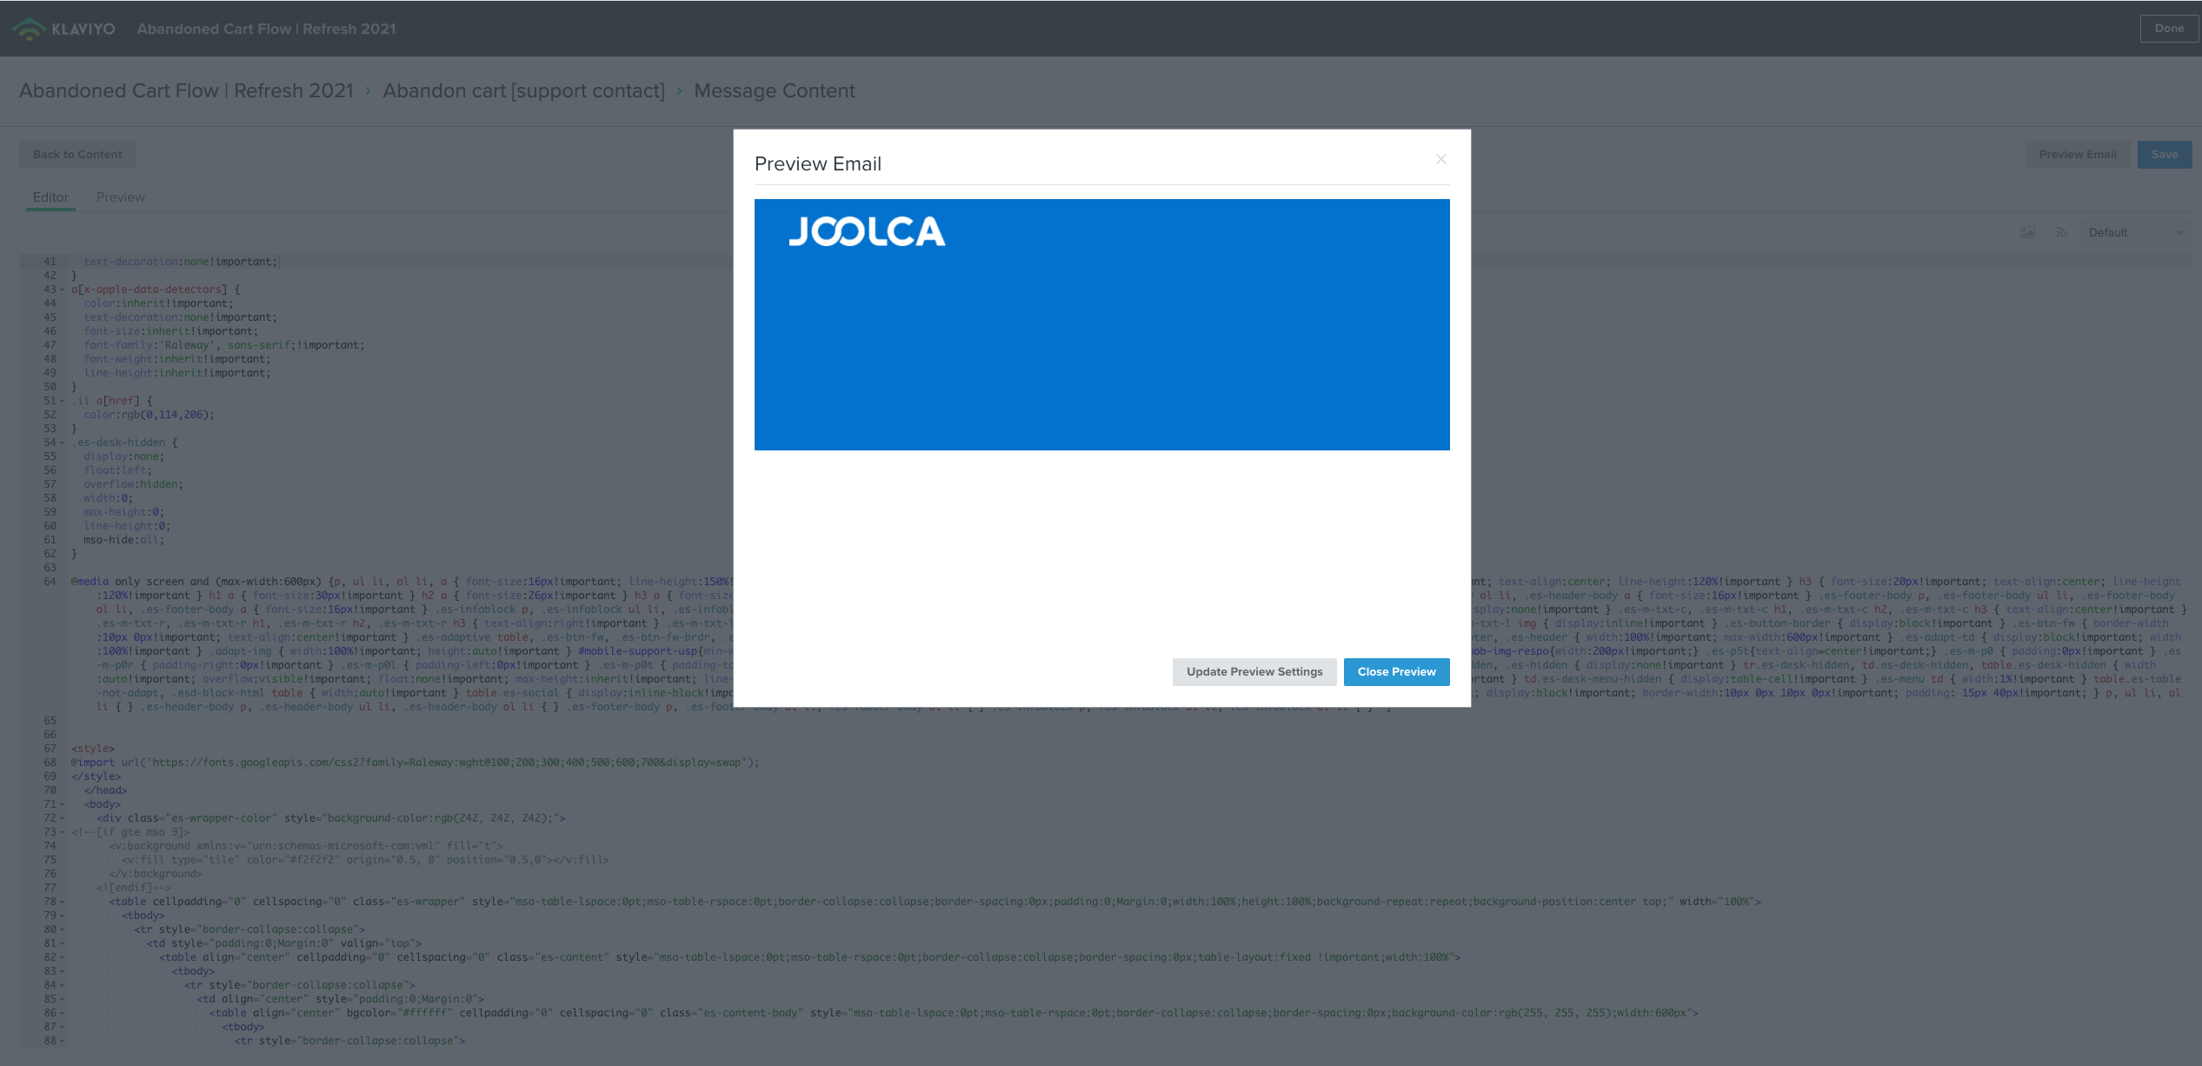Open the Abandoned Cart Flow breadcrumb link
The width and height of the screenshot is (2202, 1066).
[x=186, y=90]
